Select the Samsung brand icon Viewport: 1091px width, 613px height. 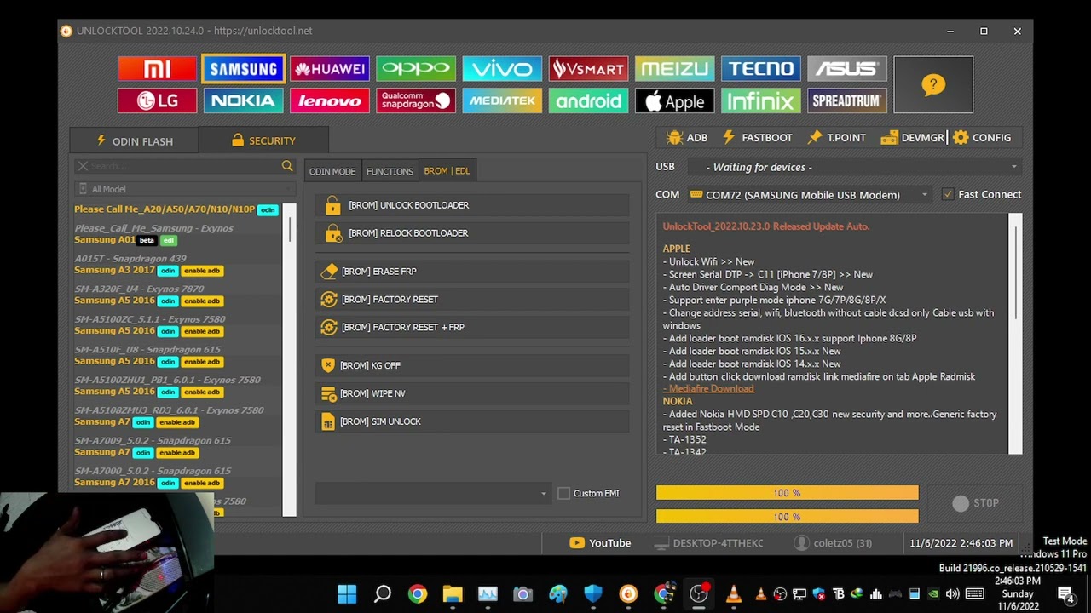(243, 69)
